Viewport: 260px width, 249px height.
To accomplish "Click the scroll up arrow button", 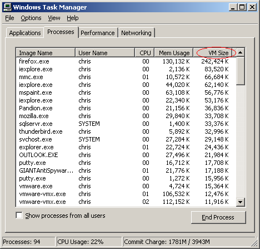I will tap(241, 52).
